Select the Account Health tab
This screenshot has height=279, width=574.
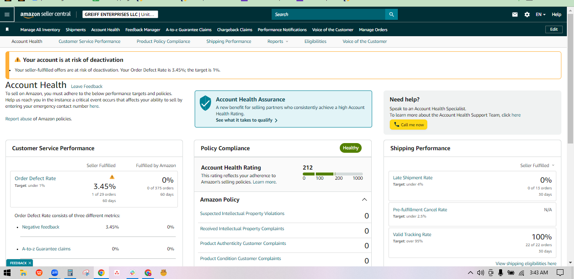tap(27, 41)
